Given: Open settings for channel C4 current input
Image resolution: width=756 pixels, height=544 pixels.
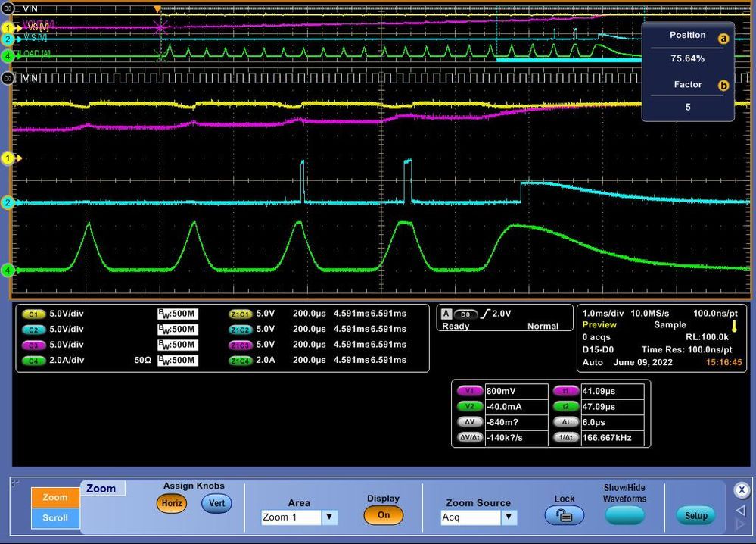Looking at the screenshot, I should (x=33, y=360).
